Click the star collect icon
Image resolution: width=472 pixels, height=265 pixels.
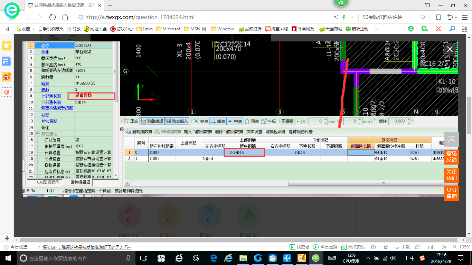pos(169,210)
